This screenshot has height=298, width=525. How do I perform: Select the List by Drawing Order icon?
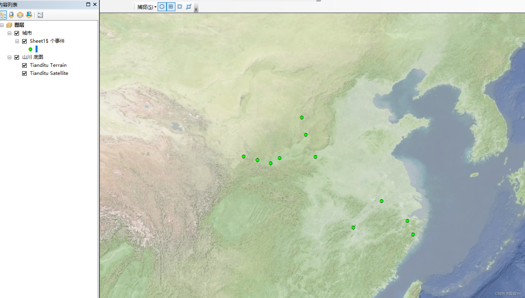point(3,15)
